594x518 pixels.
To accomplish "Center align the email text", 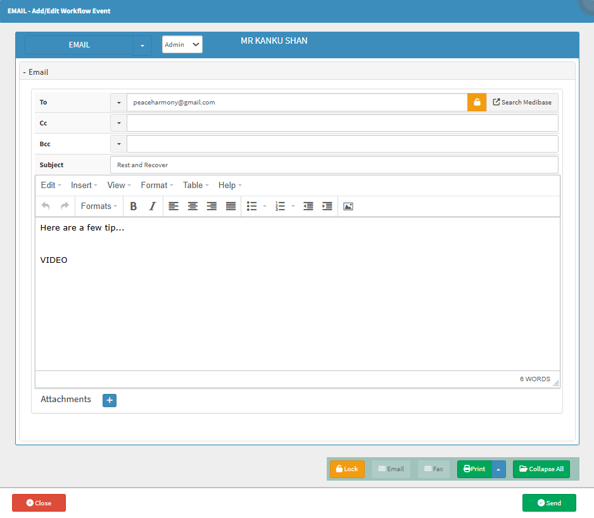I will click(x=193, y=206).
